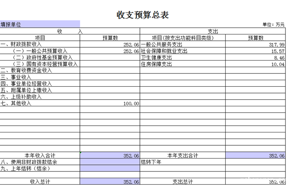The height and width of the screenshot is (186, 288).
Task: Click the 填报单位 cell
Action: [x=40, y=24]
